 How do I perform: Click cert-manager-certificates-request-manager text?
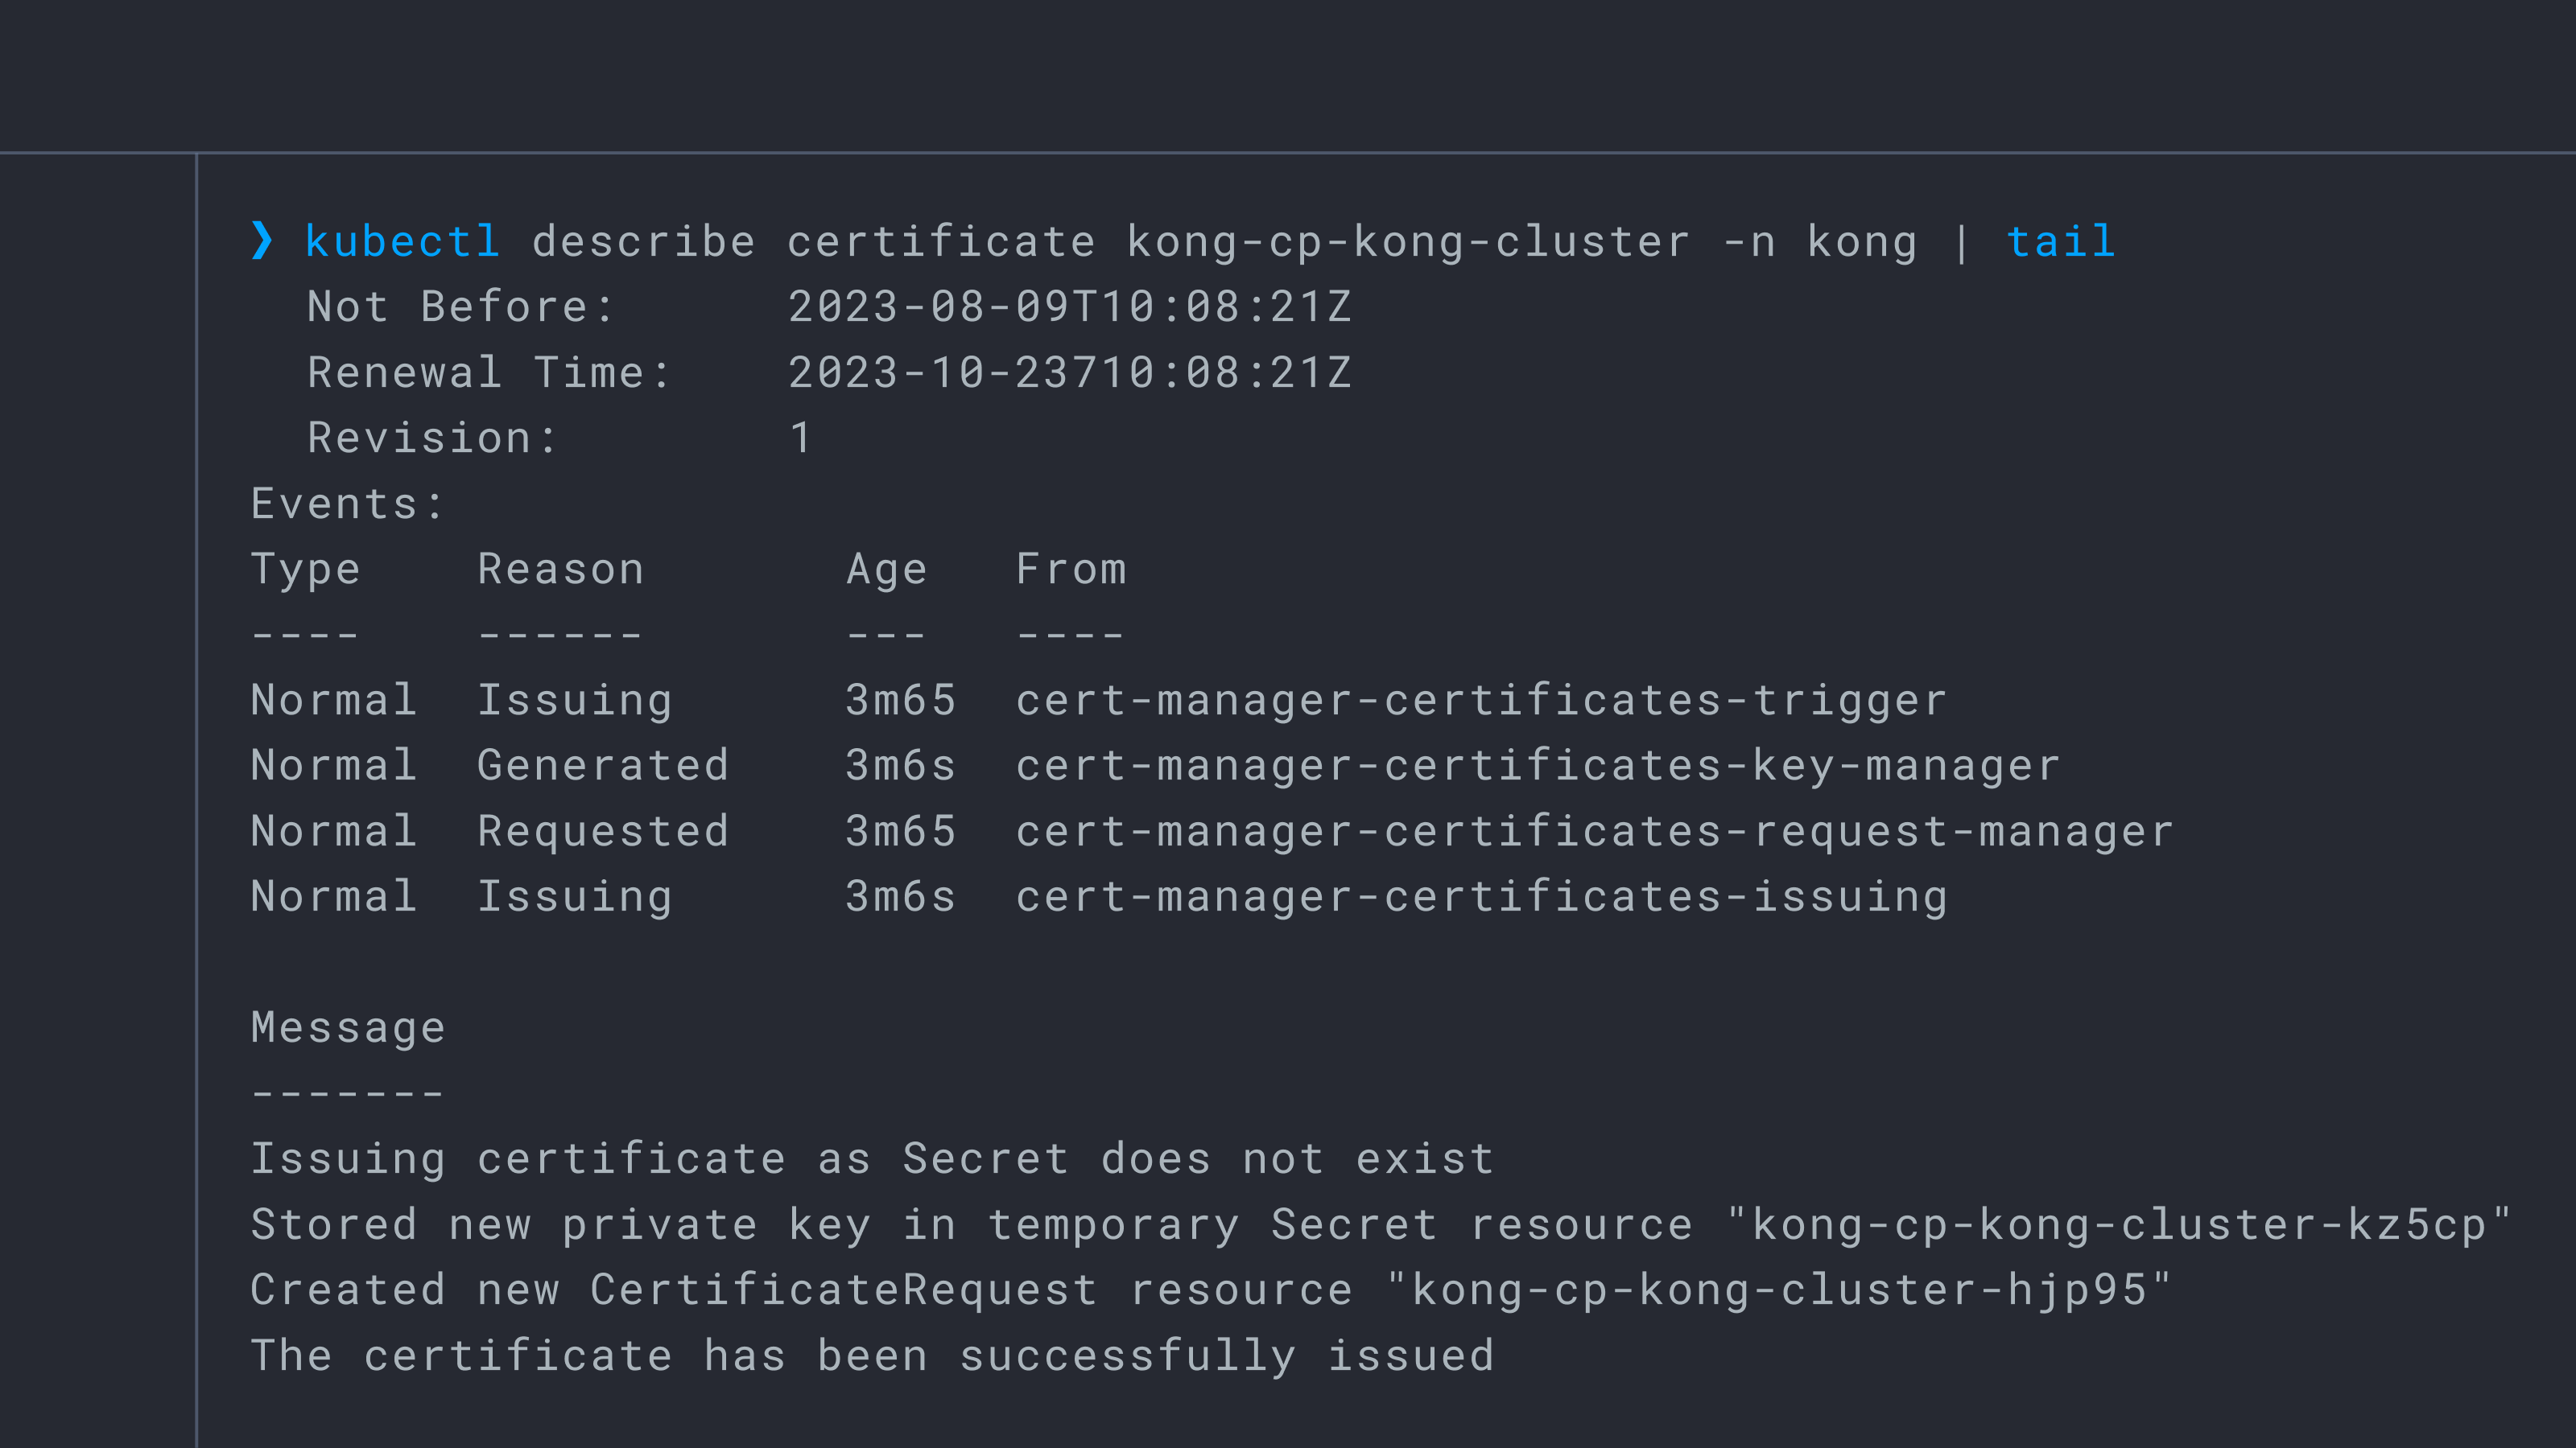(x=1594, y=832)
